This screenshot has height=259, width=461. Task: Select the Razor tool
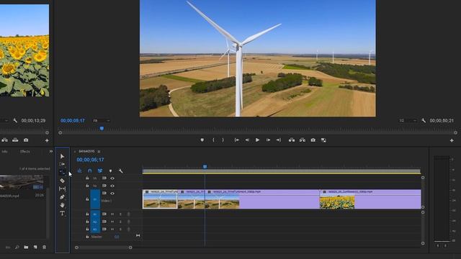pyautogui.click(x=62, y=181)
